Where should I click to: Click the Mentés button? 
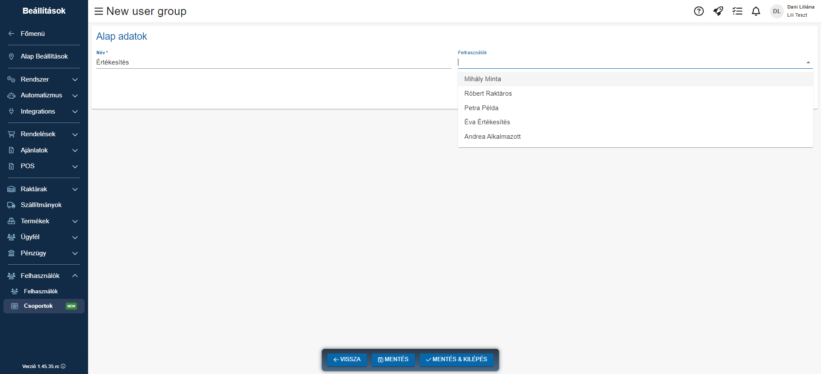pyautogui.click(x=393, y=359)
